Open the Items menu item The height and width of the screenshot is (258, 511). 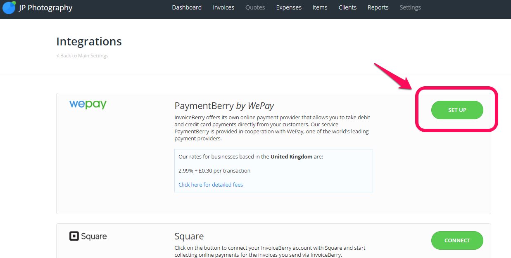point(320,7)
